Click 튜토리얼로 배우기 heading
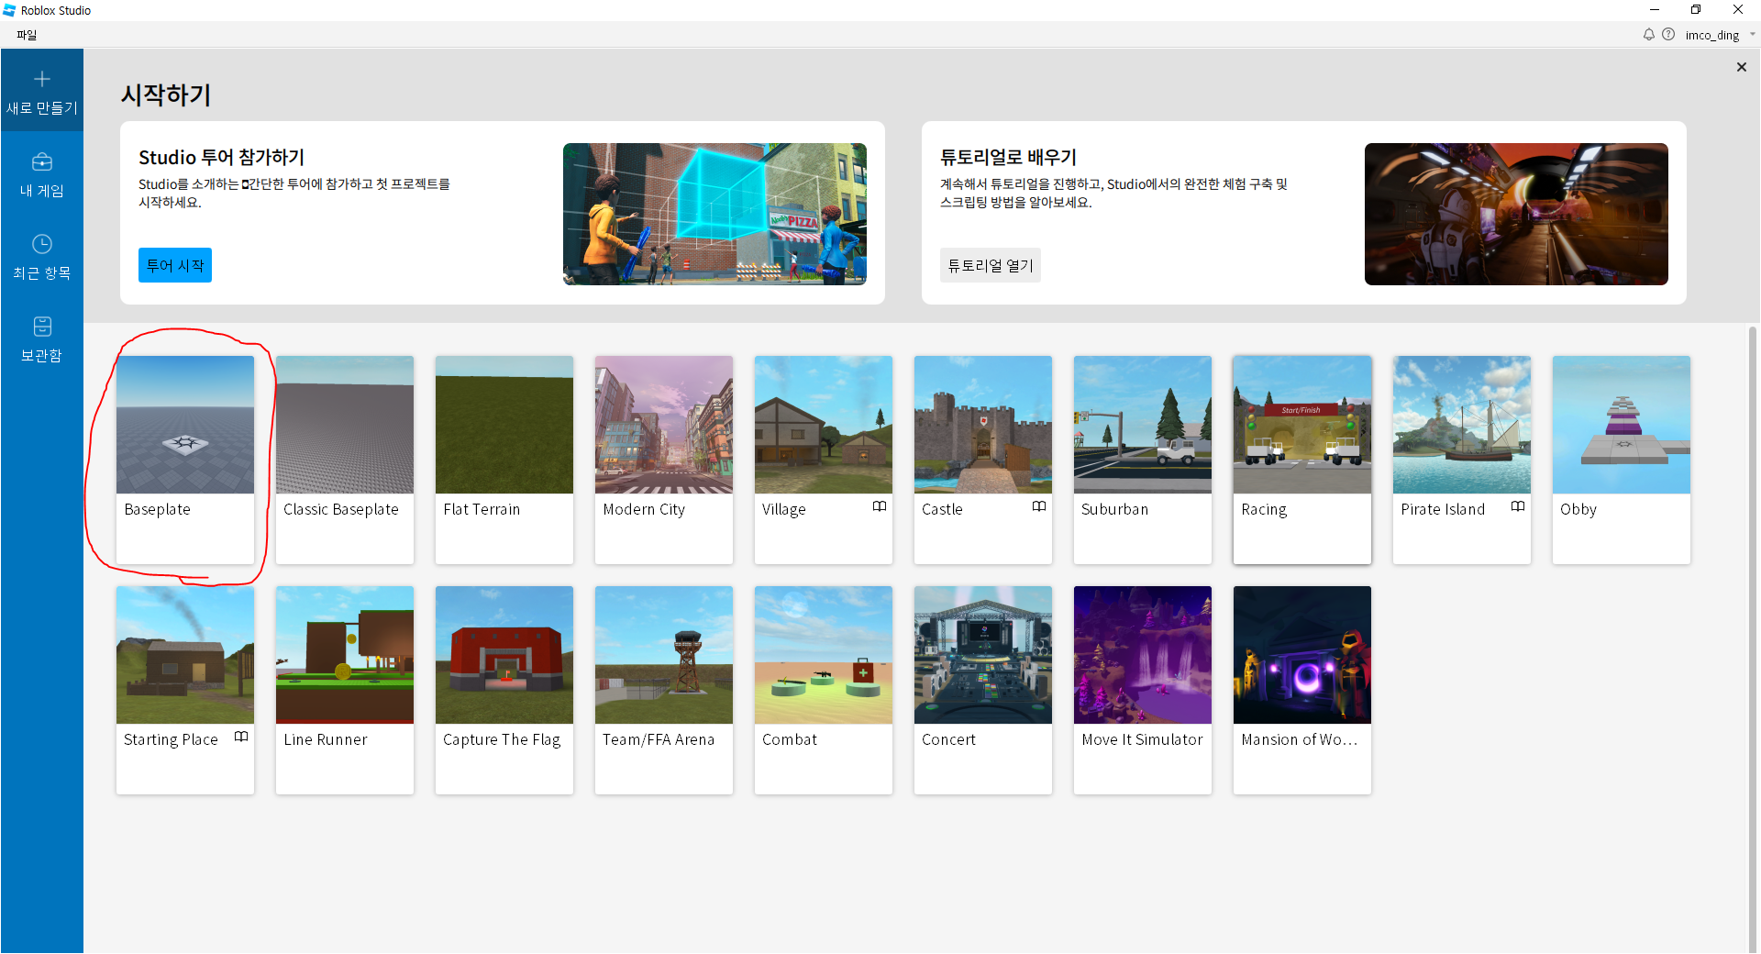Viewport: 1761px width, 954px height. pos(1008,157)
